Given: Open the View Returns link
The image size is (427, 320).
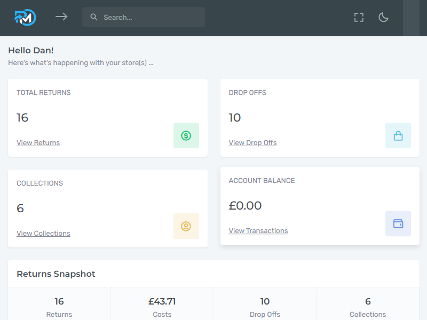Looking at the screenshot, I should (38, 142).
